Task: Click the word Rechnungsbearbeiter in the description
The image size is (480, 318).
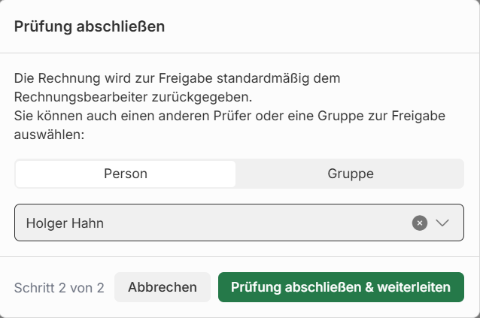Action: point(81,97)
